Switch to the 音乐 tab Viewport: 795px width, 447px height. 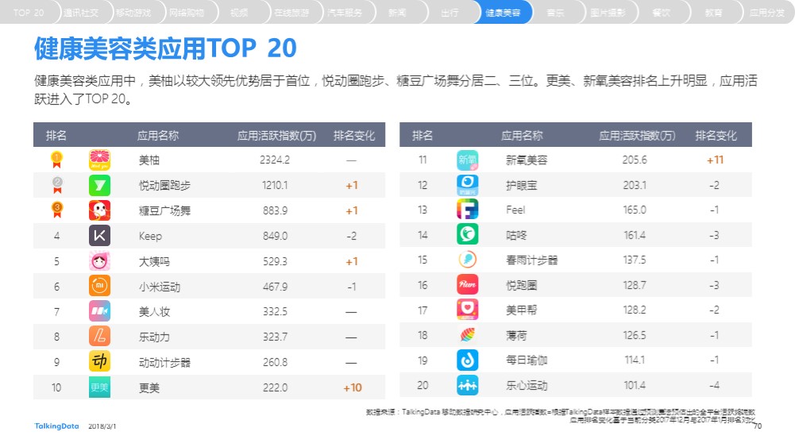tap(556, 12)
